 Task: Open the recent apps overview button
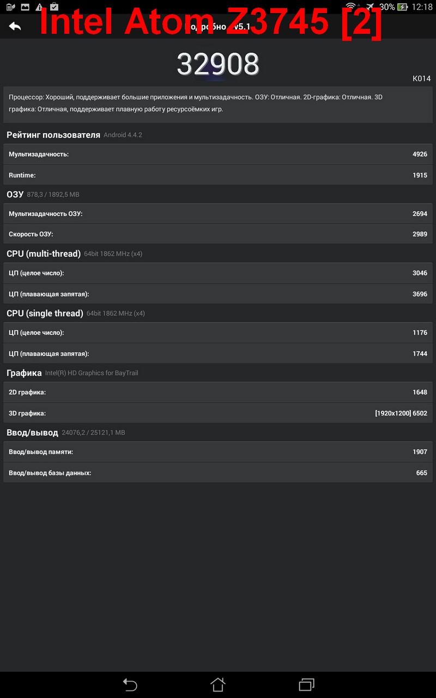click(x=307, y=684)
